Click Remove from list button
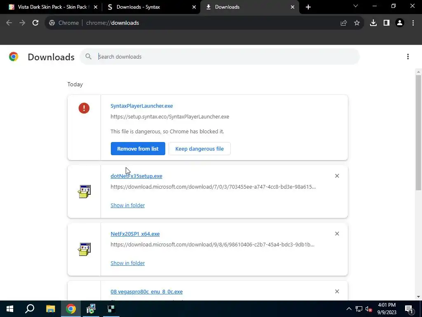 (x=138, y=149)
